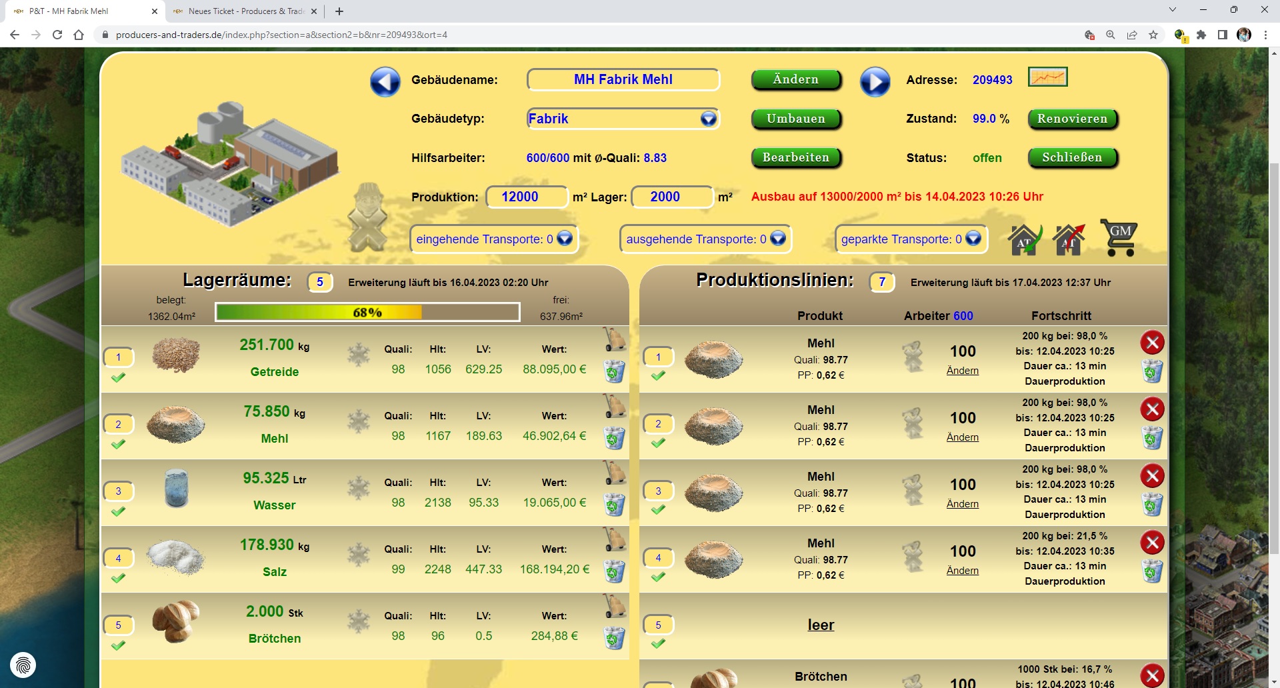
Task: Click the Produktion area field 12000
Action: [526, 197]
